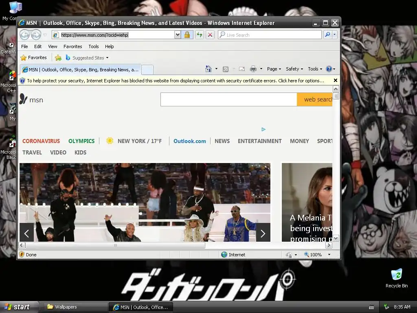Refresh the page with the green arrows icon
The height and width of the screenshot is (313, 417).
pos(200,35)
